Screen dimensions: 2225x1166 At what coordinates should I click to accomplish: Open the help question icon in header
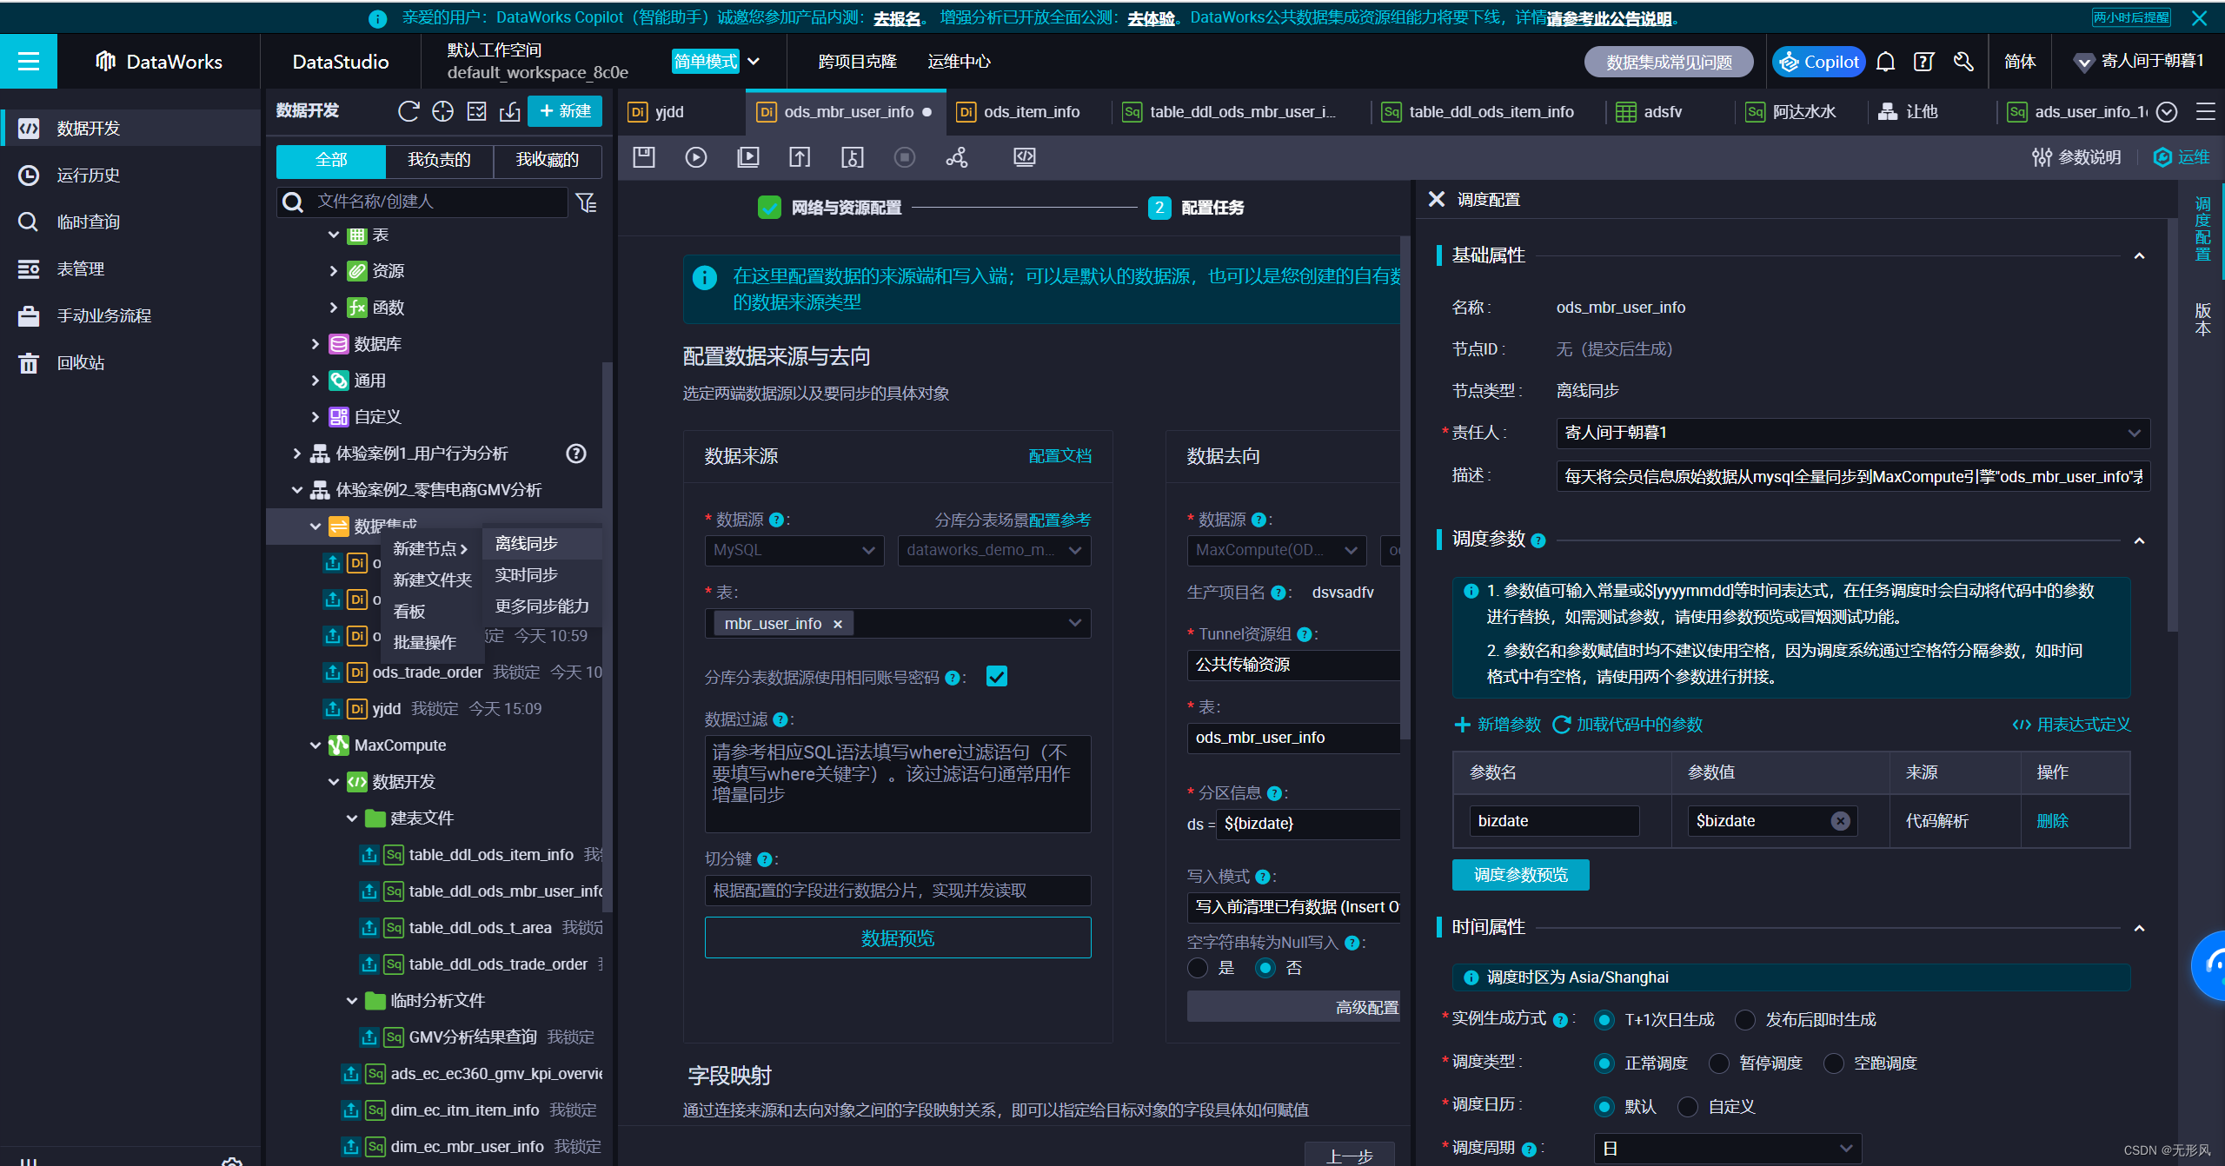click(1924, 62)
